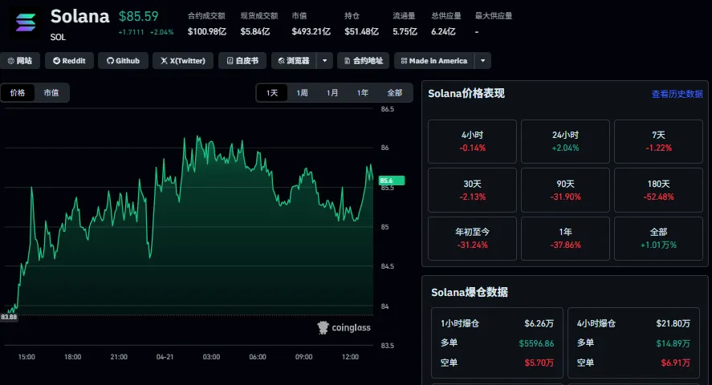This screenshot has width=712, height=385.
Task: Click the 流通量 5.75亿 value
Action: tap(405, 32)
